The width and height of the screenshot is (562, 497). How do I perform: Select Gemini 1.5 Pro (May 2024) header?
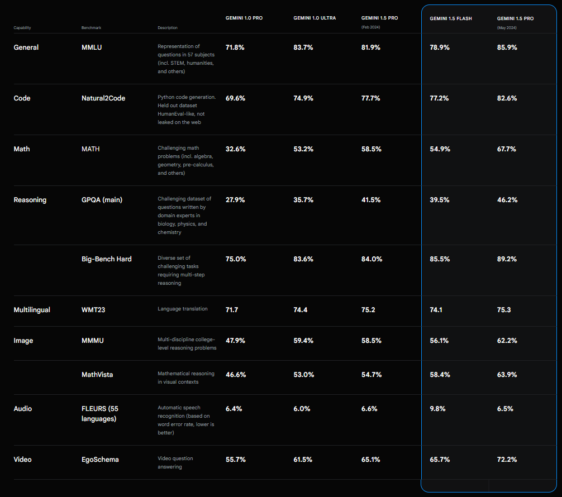pyautogui.click(x=515, y=22)
